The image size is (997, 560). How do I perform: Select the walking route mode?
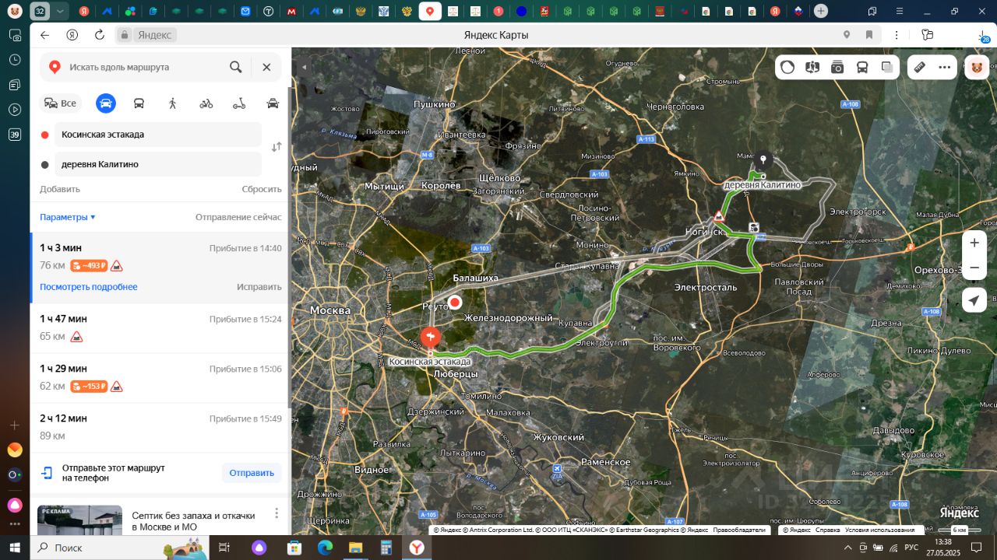coord(172,103)
